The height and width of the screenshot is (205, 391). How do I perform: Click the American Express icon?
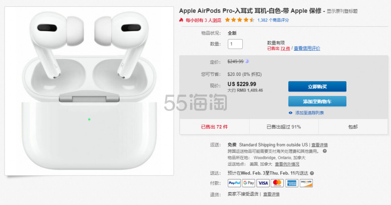click(x=292, y=183)
